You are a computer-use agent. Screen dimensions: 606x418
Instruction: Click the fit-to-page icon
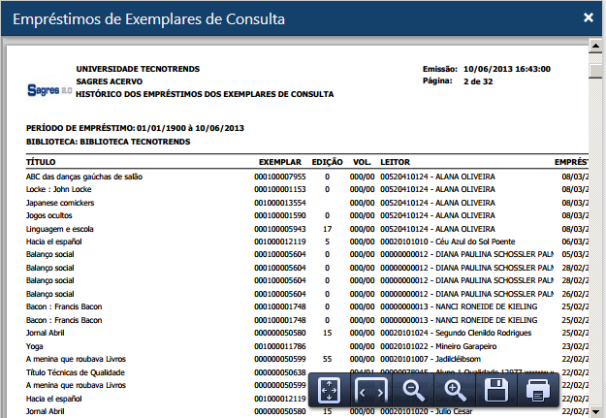click(x=330, y=391)
